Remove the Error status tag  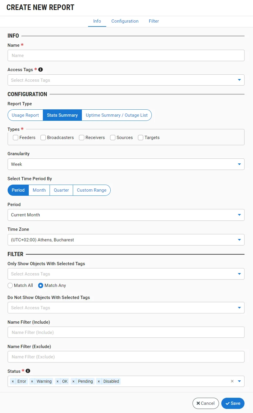coord(13,381)
